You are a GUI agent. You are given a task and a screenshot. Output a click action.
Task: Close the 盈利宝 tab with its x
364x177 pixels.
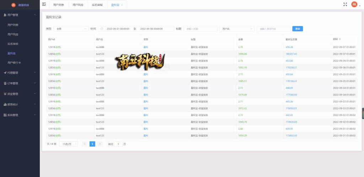(122, 5)
